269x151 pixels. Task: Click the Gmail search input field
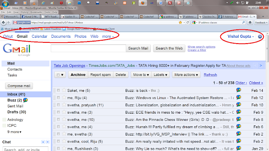coord(88,48)
